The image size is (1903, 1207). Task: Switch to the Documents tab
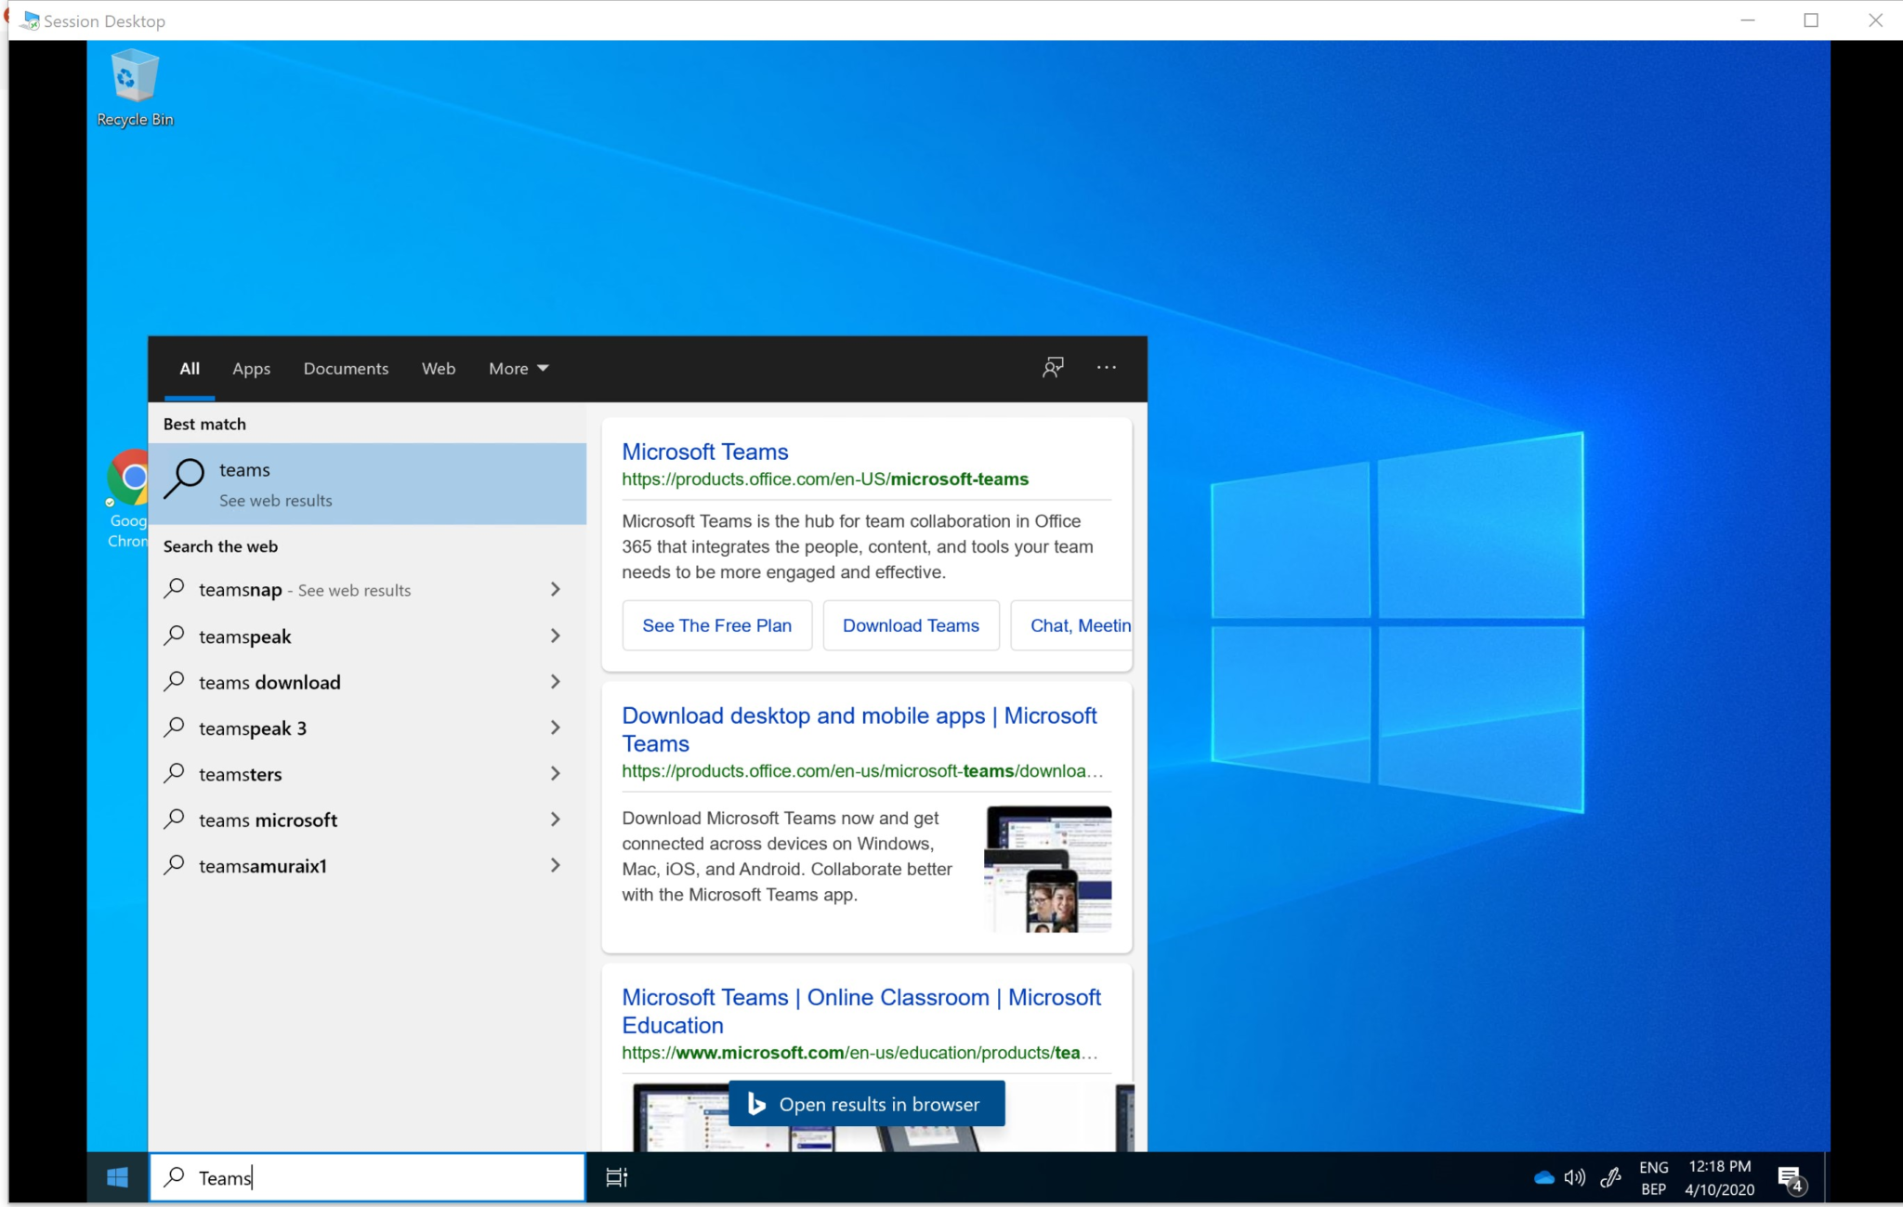(345, 368)
